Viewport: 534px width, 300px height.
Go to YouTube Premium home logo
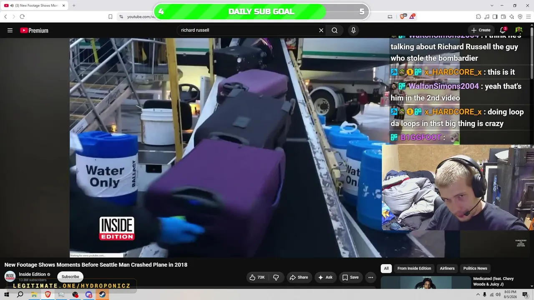pos(34,30)
